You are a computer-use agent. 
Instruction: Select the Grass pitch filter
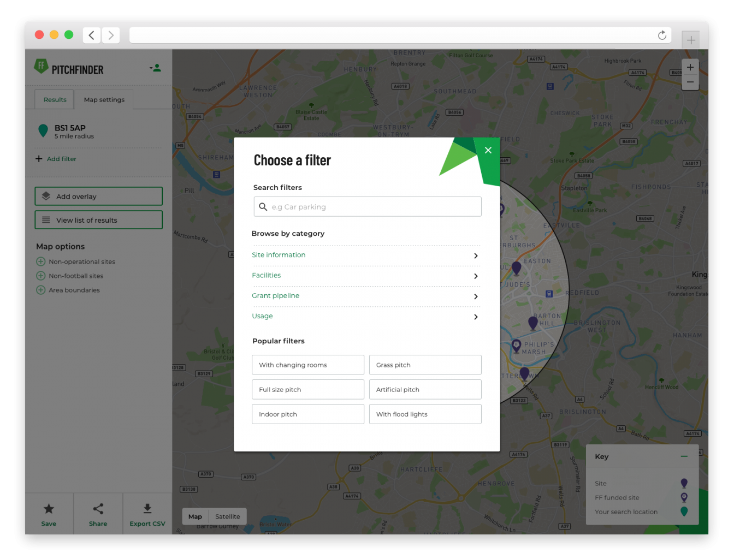[425, 365]
